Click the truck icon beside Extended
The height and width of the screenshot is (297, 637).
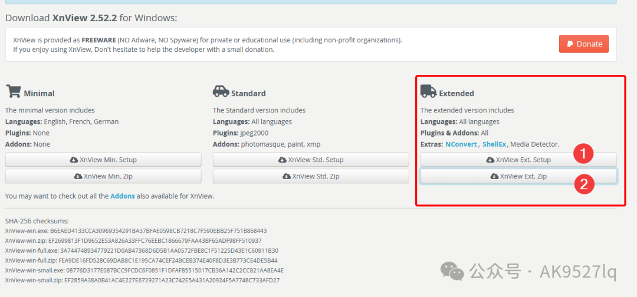(428, 91)
